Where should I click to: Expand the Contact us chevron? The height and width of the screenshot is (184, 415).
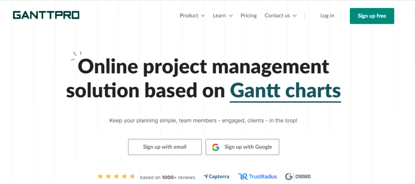point(295,16)
